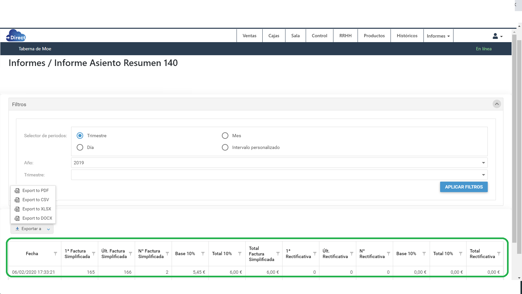The height and width of the screenshot is (294, 522).
Task: Open filter icon on Fecha column
Action: click(55, 254)
